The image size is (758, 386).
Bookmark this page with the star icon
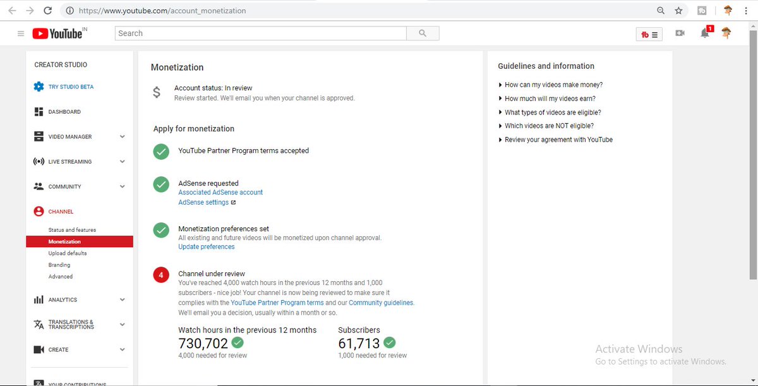point(678,11)
